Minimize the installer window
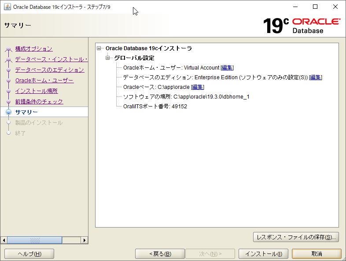Screen dimensions: 346x261 point(295,7)
